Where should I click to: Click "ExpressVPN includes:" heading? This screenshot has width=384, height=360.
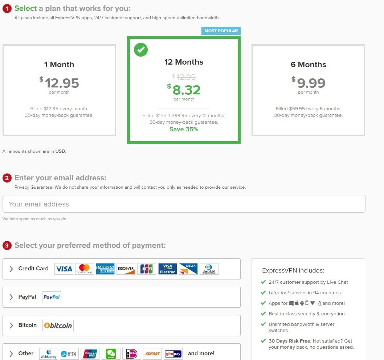click(x=293, y=270)
